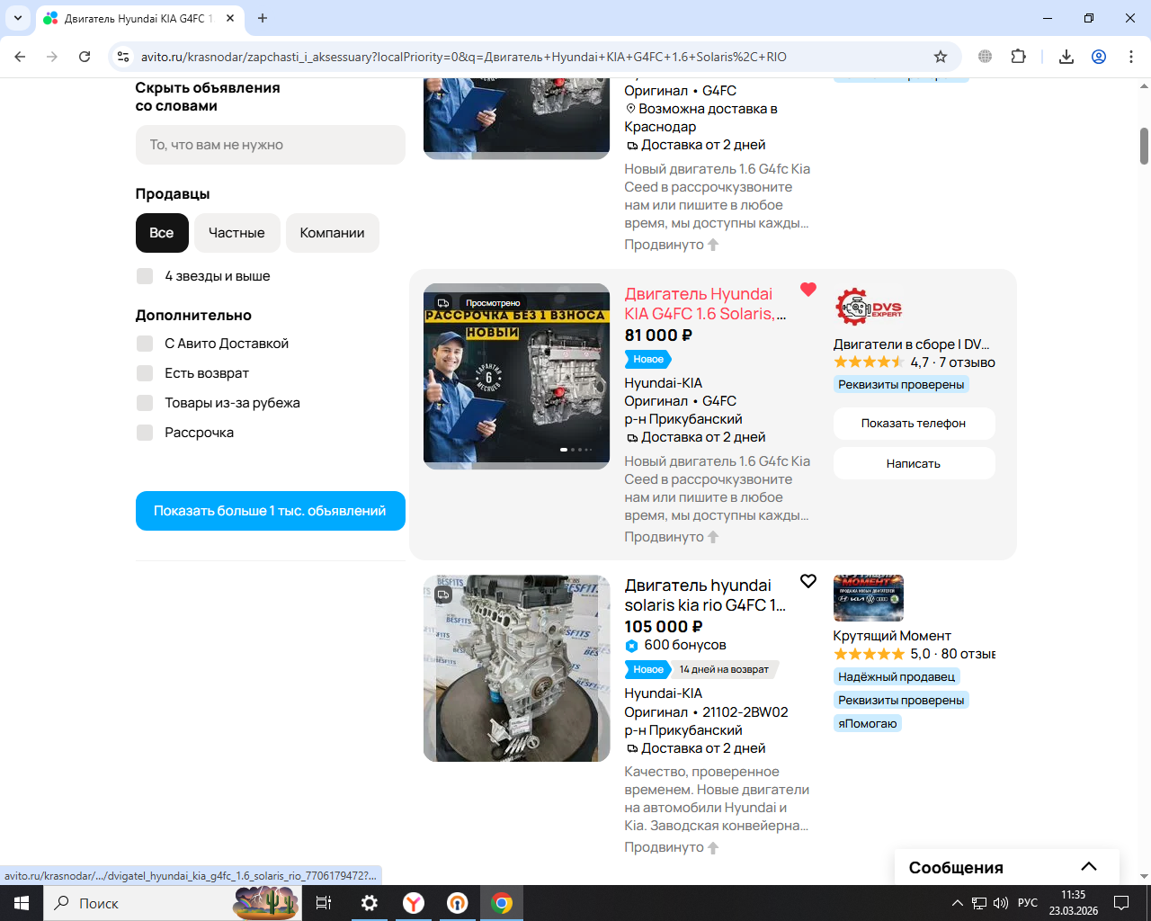The width and height of the screenshot is (1151, 921).
Task: Check the 'С Авито Доставкой' filter
Action: coord(145,344)
